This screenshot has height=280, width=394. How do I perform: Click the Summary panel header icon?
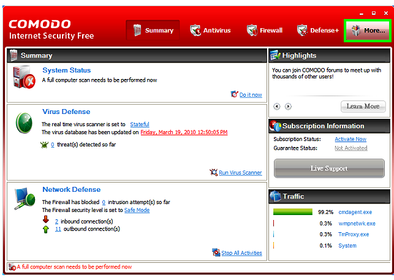13,55
